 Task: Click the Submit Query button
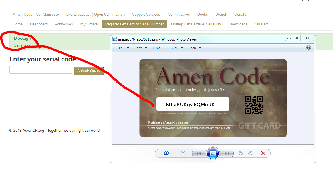89,71
